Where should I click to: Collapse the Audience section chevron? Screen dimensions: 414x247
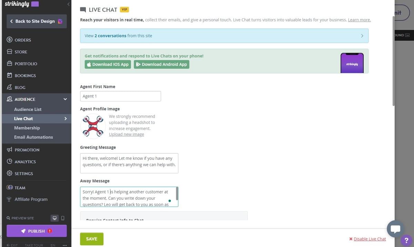[x=65, y=99]
